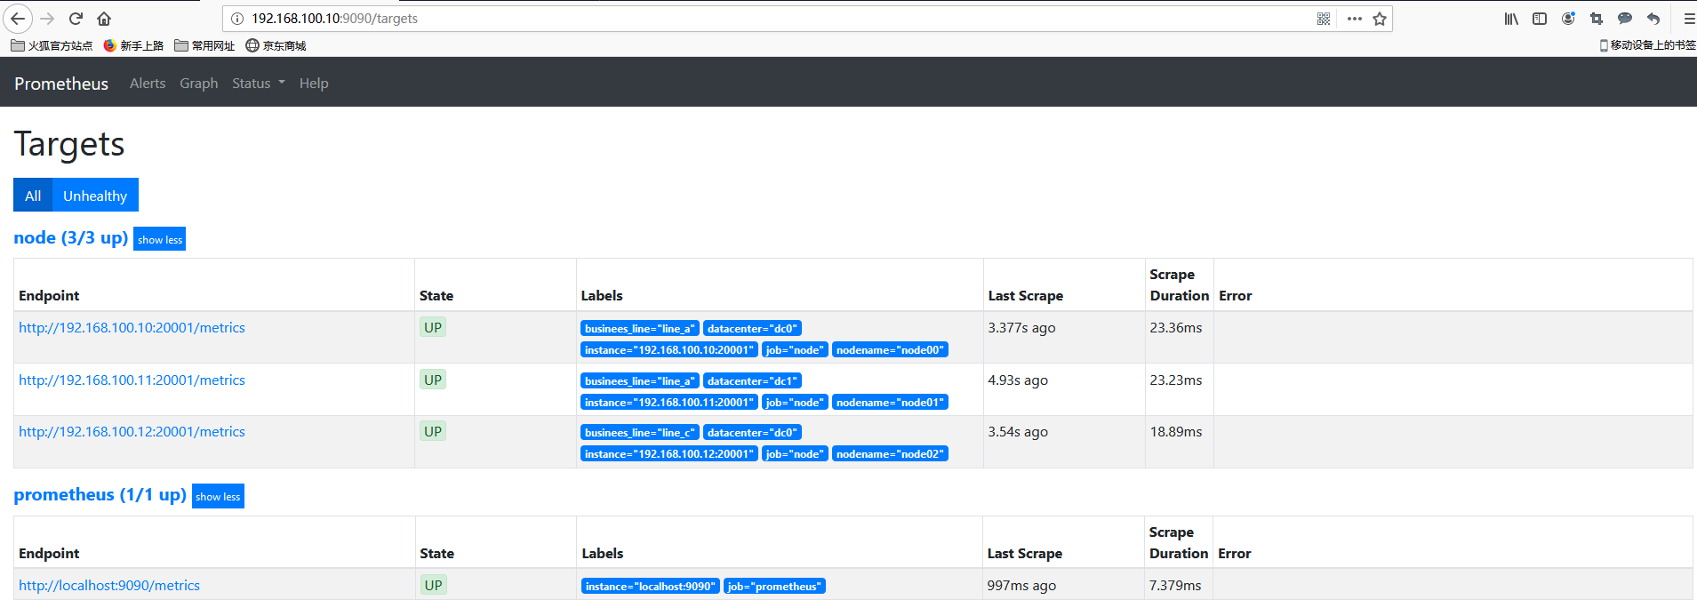Open endpoint 192.168.100.11:20001/metrics
Screen dimensions: 1697x608
point(132,380)
